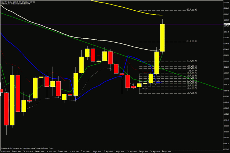Click the 201.65 price label on the axis
This screenshot has height=153, width=230.
click(226, 67)
